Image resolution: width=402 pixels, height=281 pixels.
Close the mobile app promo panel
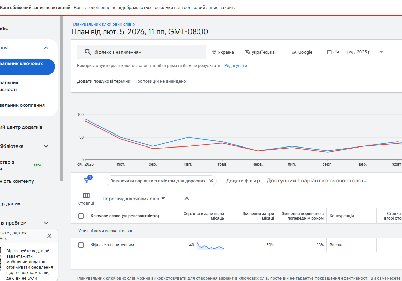49,236
